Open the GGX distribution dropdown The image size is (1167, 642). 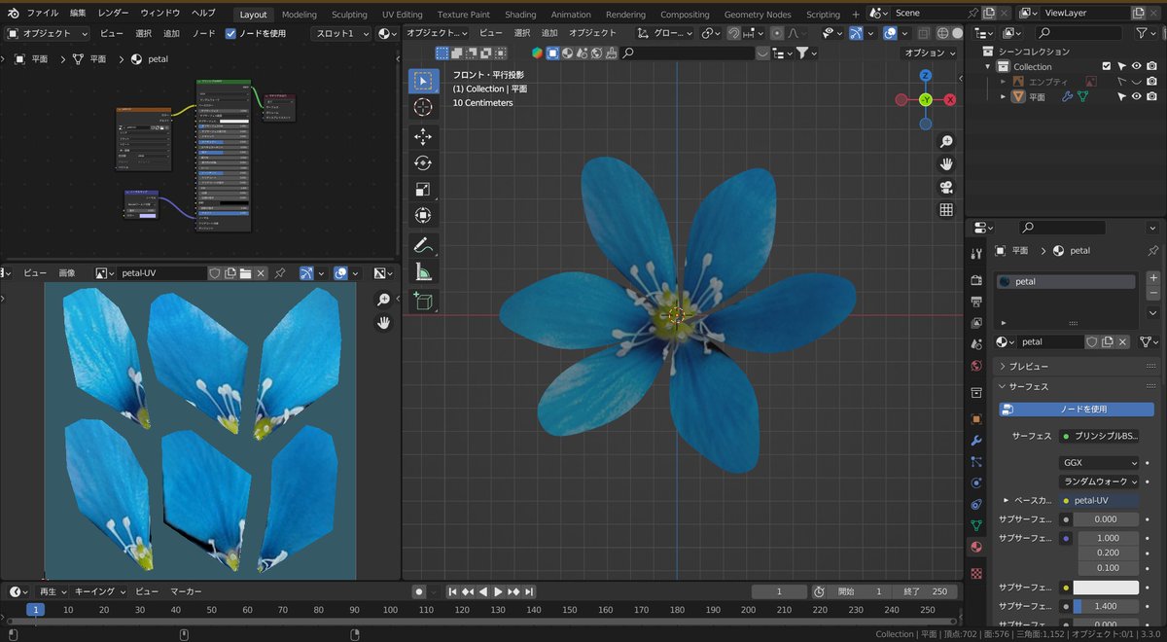(1099, 463)
